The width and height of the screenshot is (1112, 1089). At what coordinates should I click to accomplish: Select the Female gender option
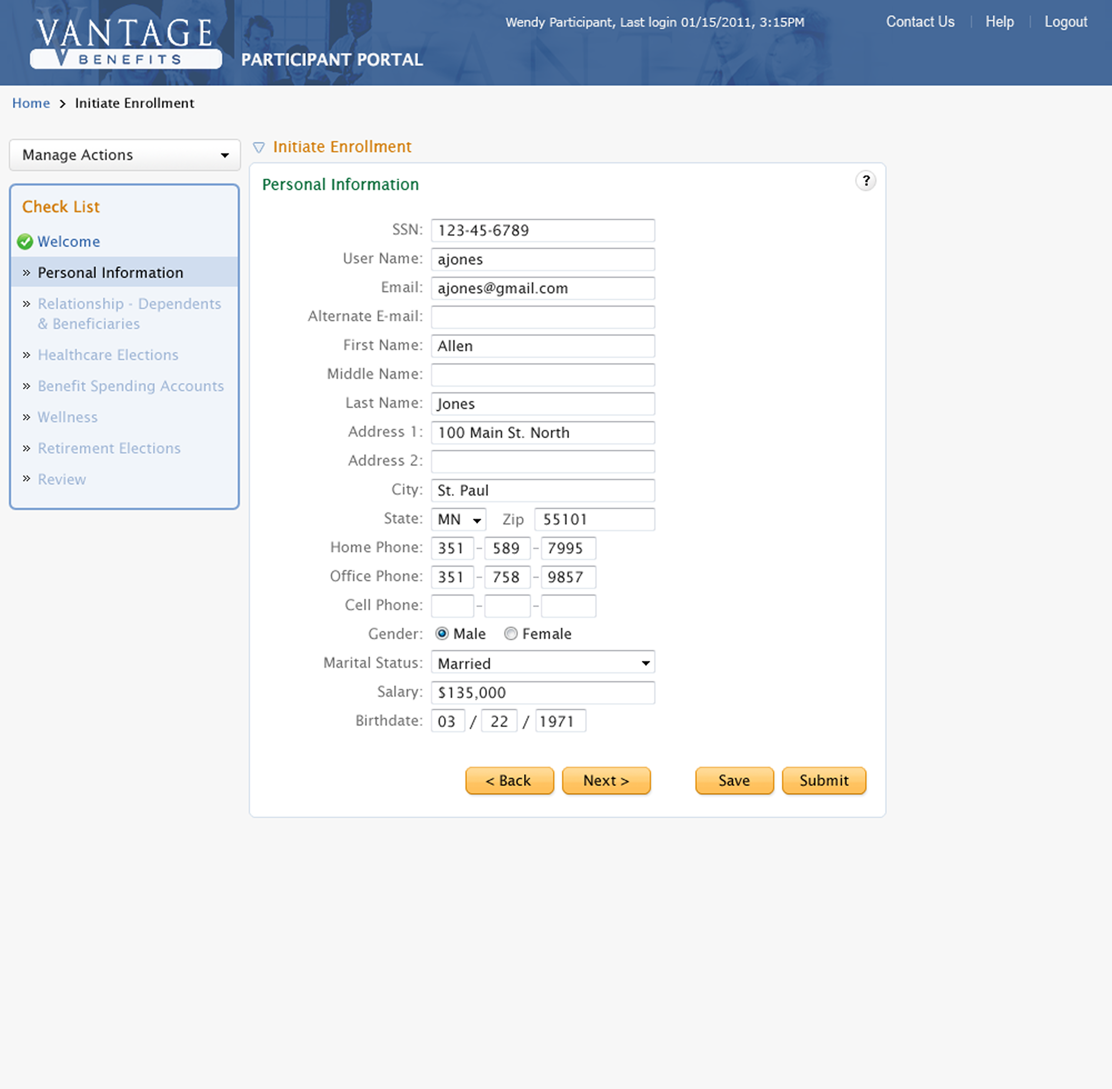tap(511, 634)
